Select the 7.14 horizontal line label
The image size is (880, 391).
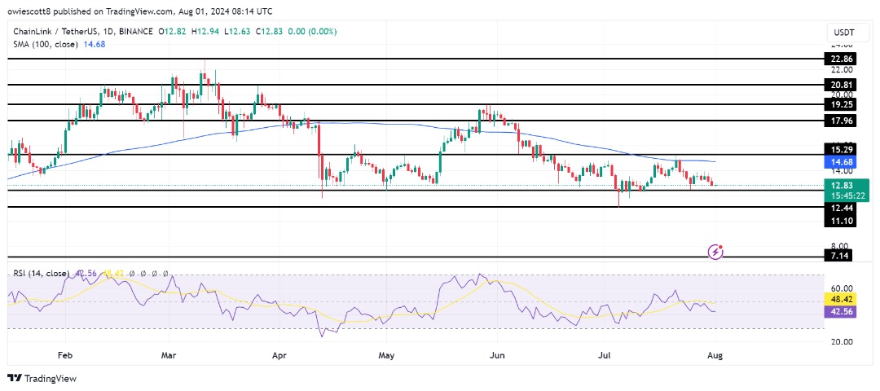pyautogui.click(x=839, y=257)
